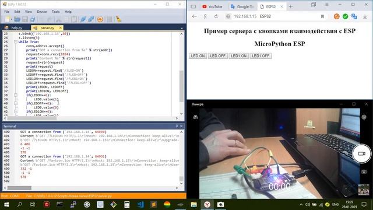Click the page translate icon in browser
The height and width of the screenshot is (210, 373).
(354, 16)
